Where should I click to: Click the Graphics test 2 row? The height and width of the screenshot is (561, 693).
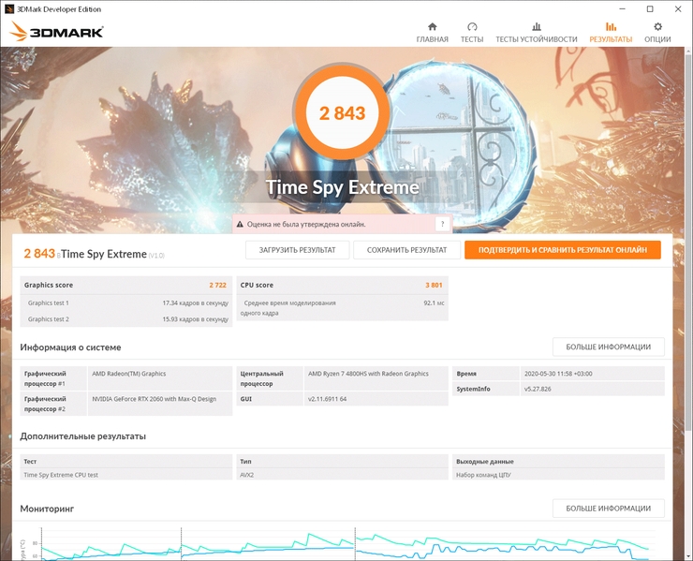126,318
